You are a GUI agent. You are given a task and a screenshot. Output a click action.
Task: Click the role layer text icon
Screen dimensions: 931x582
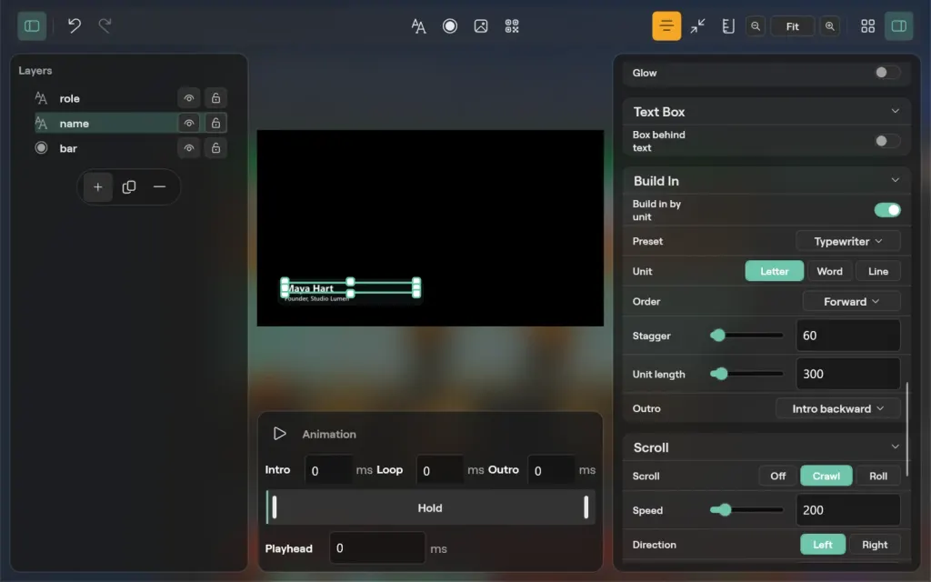click(41, 98)
